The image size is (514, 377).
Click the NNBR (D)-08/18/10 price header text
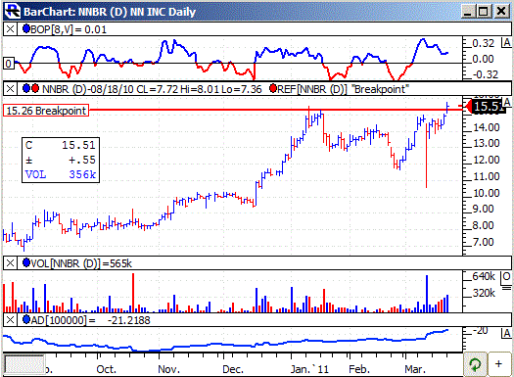152,89
